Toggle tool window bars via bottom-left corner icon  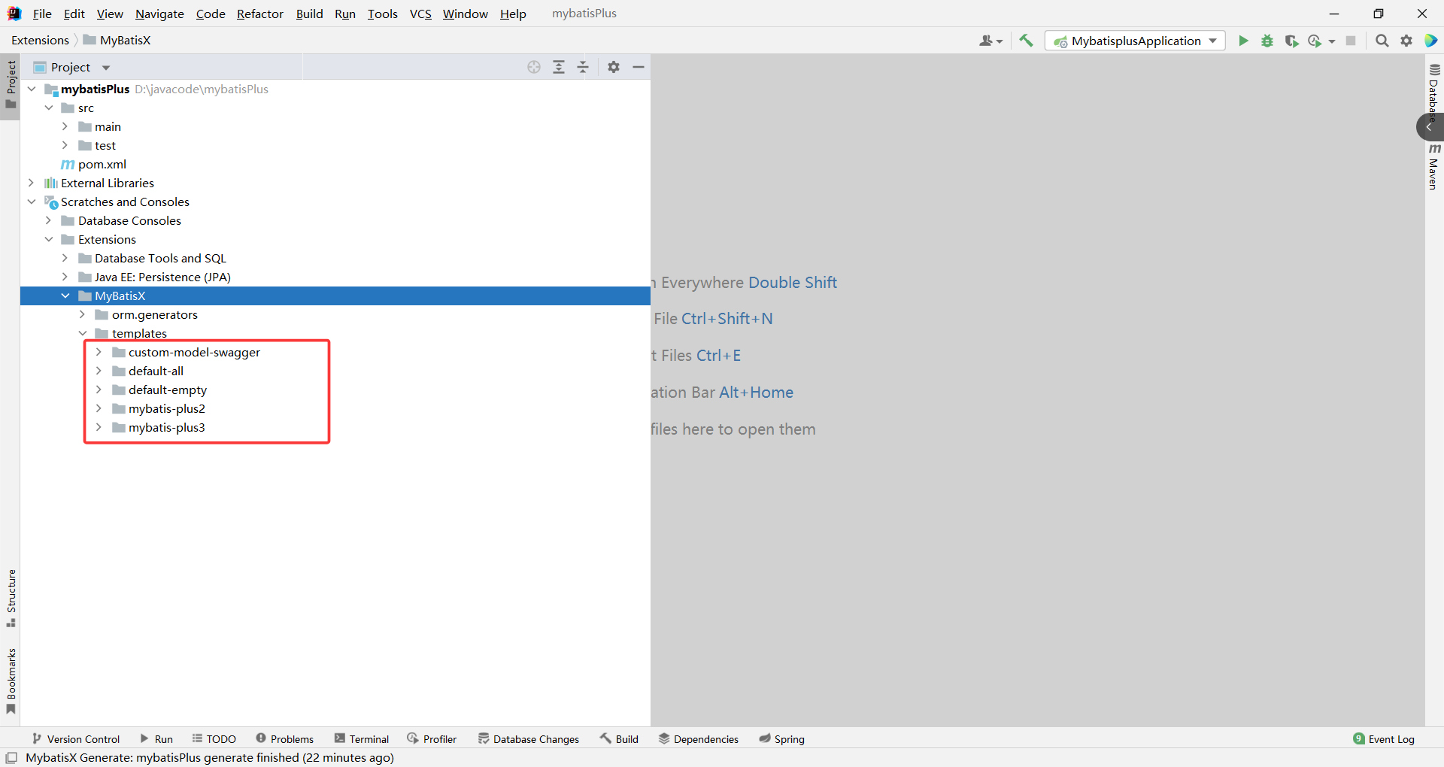tap(11, 757)
